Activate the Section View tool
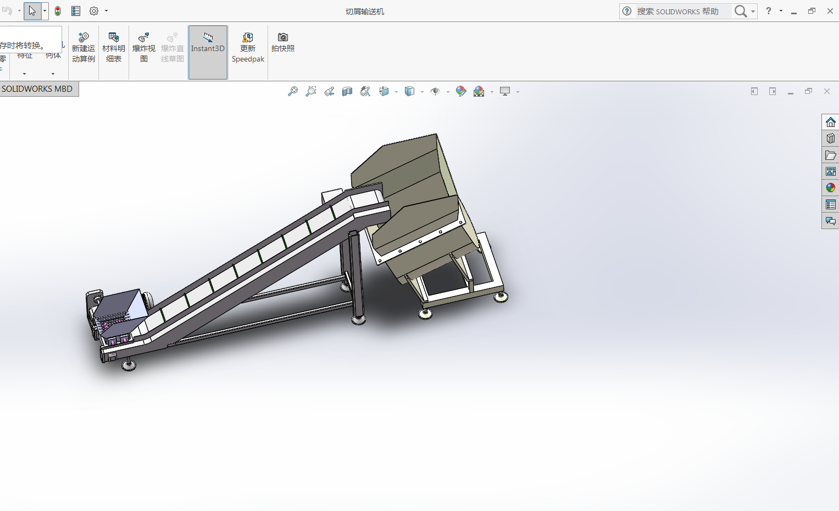 coord(347,91)
